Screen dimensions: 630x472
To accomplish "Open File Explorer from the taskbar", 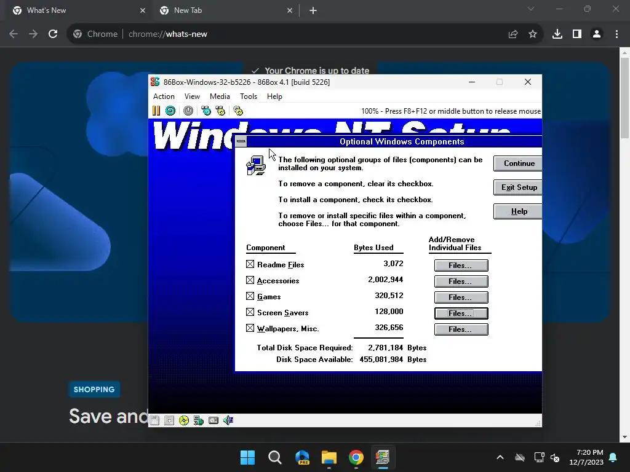I will [x=329, y=457].
